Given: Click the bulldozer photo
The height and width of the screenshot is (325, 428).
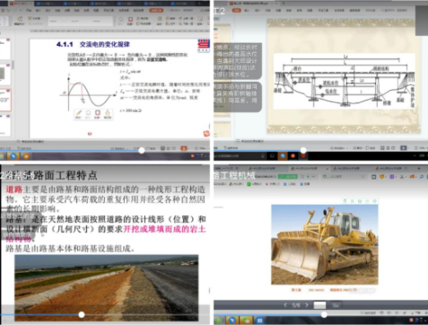Looking at the screenshot, I should point(325,244).
